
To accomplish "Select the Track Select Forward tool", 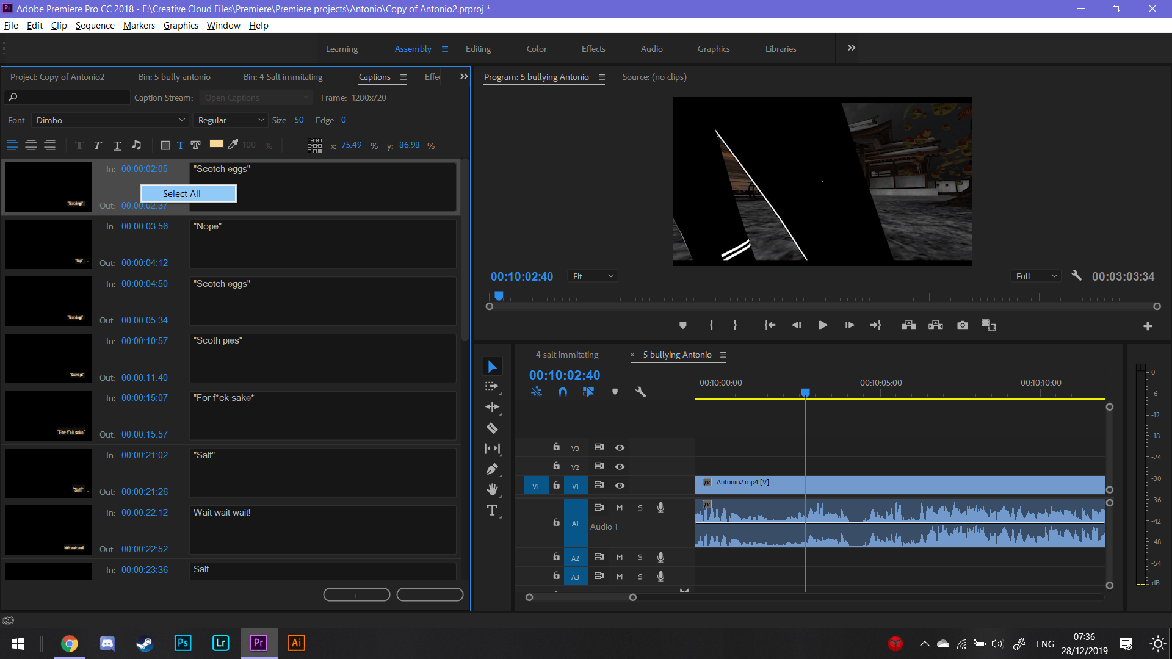I will [492, 386].
